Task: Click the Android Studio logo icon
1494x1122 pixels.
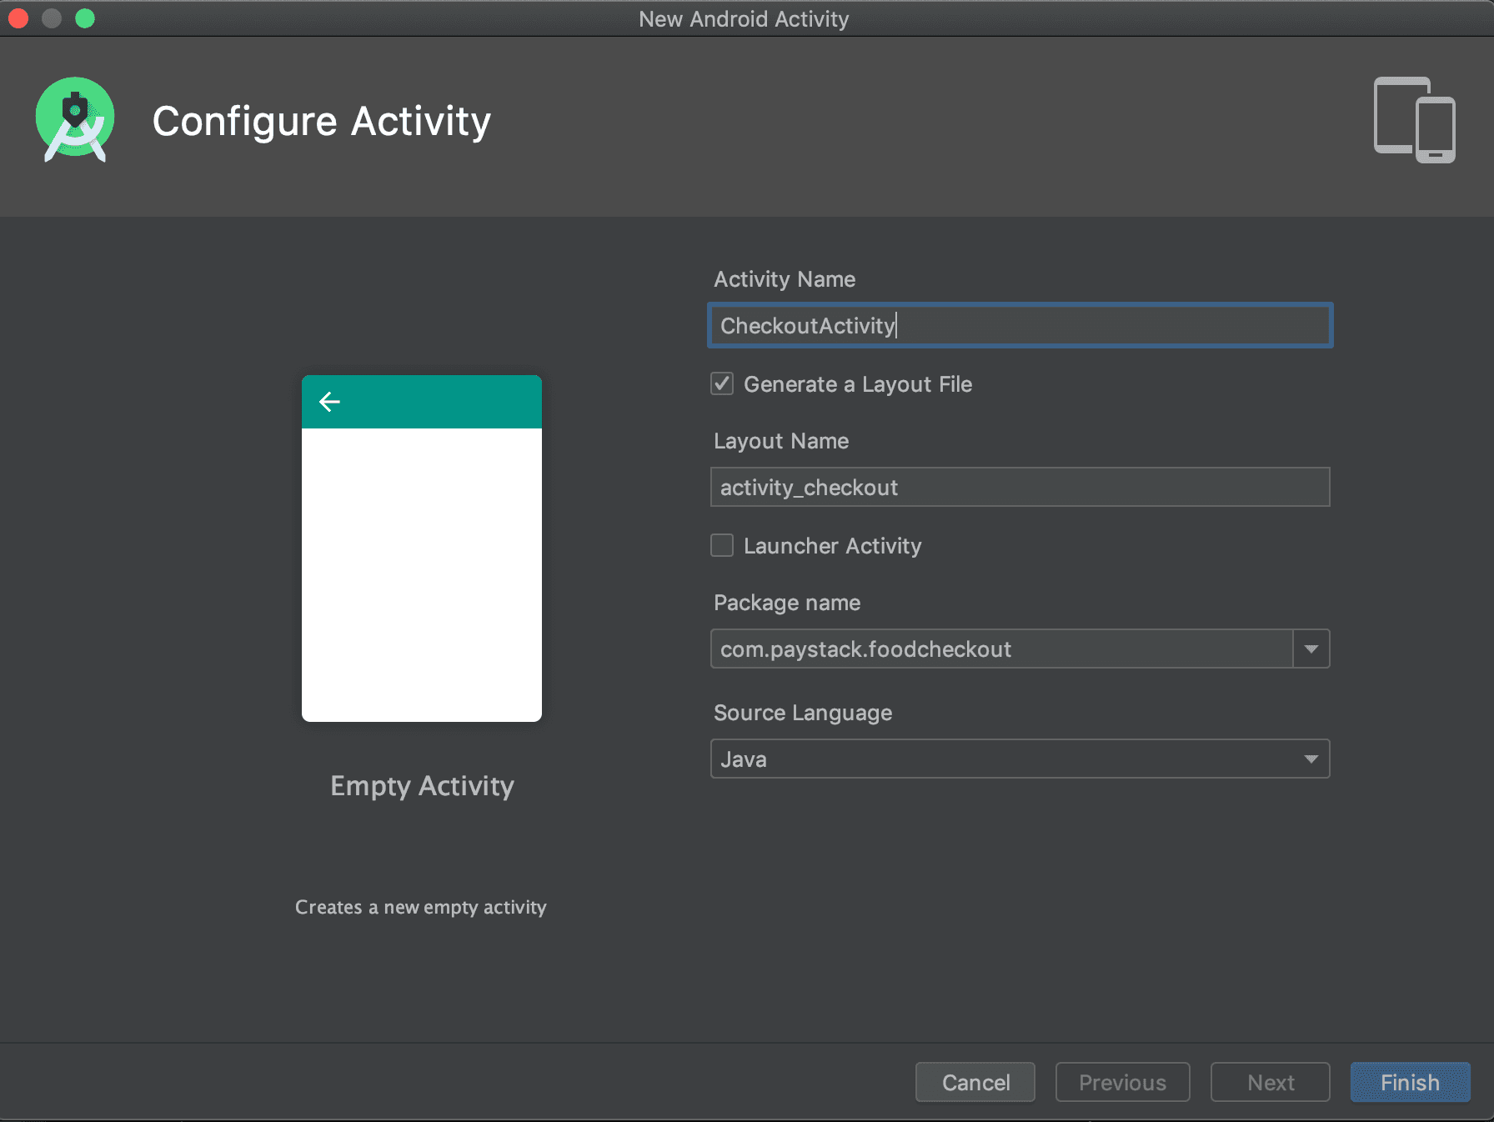Action: click(x=75, y=119)
